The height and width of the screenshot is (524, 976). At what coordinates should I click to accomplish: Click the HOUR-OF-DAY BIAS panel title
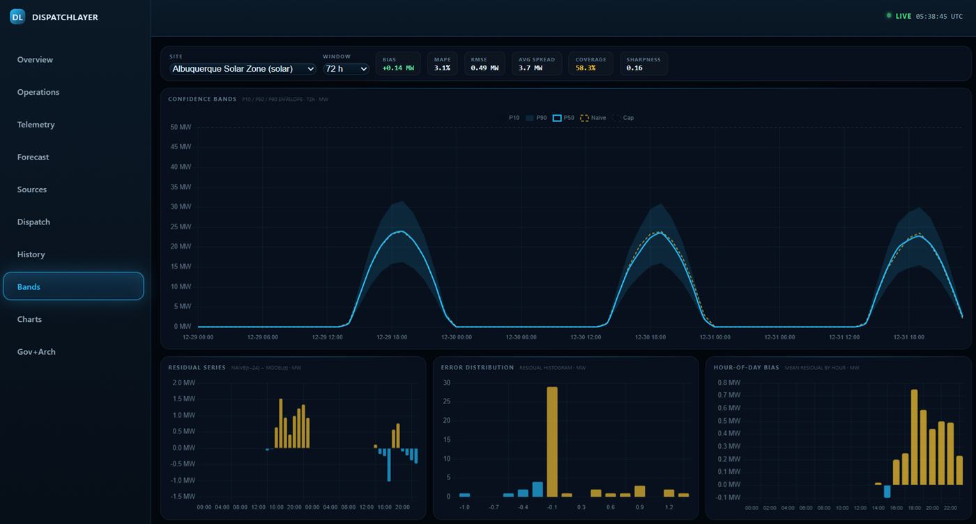tap(746, 367)
